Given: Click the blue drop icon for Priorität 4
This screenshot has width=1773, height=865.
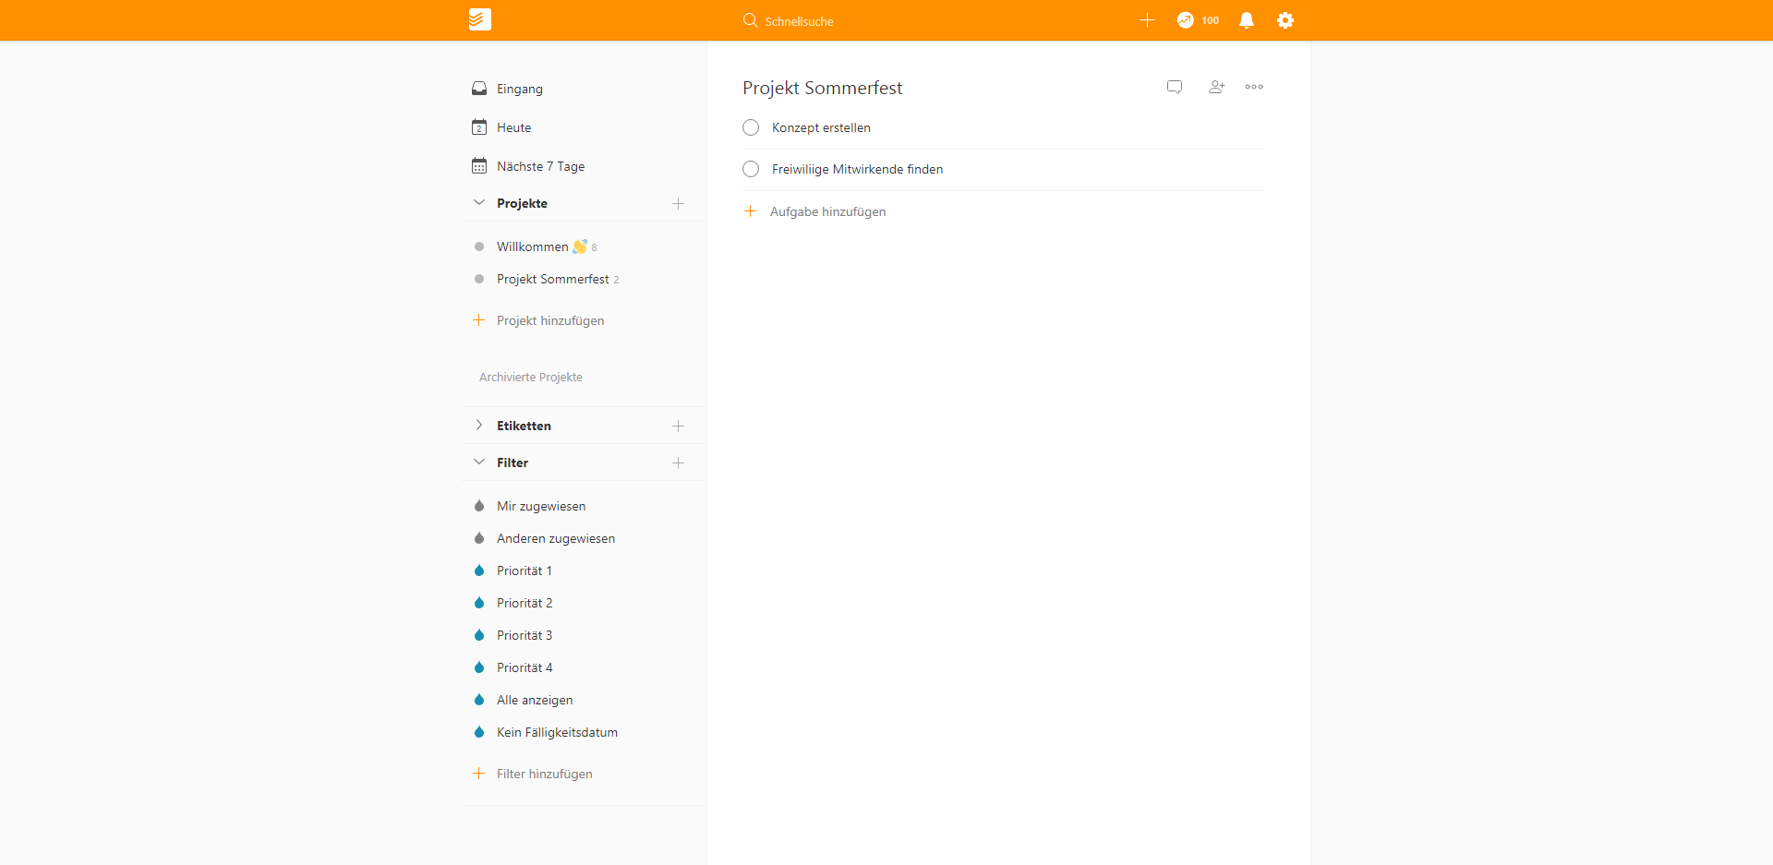Looking at the screenshot, I should 479,667.
